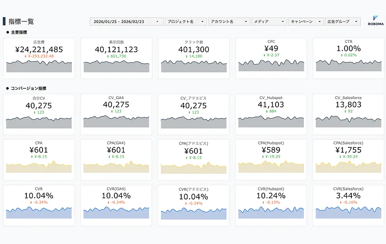
Task: Click the CVR(Hubspot) blue area chart
Action: pos(271,213)
